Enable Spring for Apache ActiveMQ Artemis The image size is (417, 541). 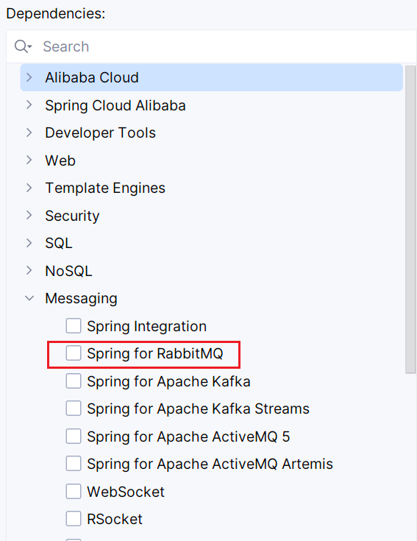point(74,464)
